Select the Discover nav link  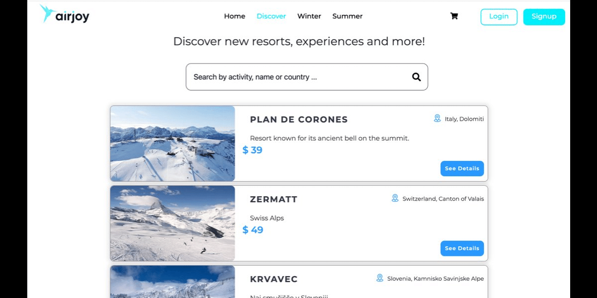pyautogui.click(x=271, y=16)
